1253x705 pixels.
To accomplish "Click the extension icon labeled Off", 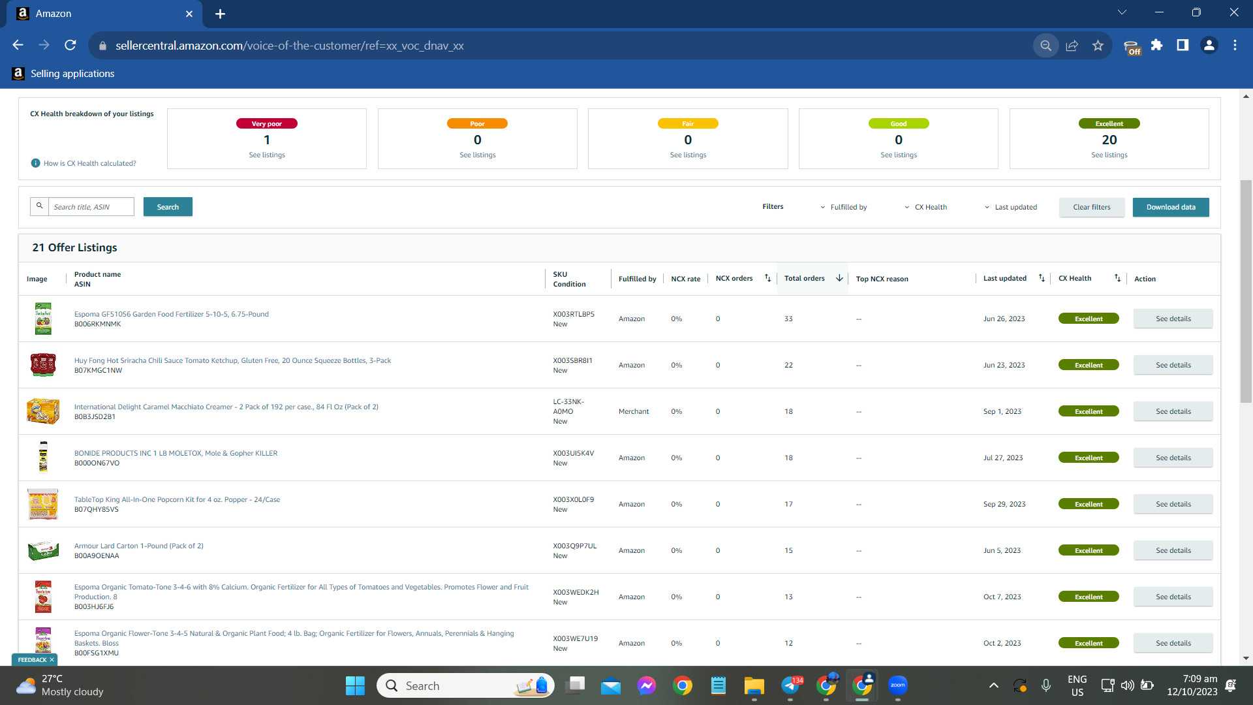I will click(1132, 48).
